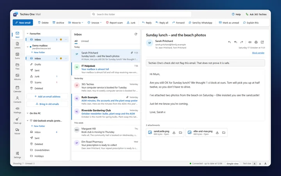Save ellie-and-max.png to folder using folder icon
The width and height of the screenshot is (281, 176).
pyautogui.click(x=224, y=133)
